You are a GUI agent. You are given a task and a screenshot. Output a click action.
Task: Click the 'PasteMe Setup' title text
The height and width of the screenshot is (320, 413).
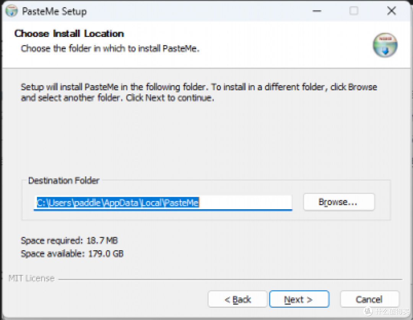(54, 11)
